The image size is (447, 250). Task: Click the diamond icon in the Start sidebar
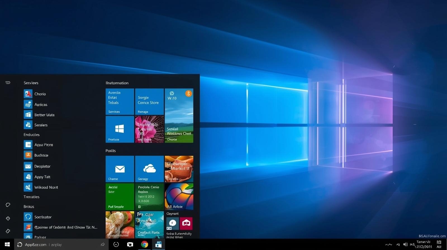[x=8, y=218]
